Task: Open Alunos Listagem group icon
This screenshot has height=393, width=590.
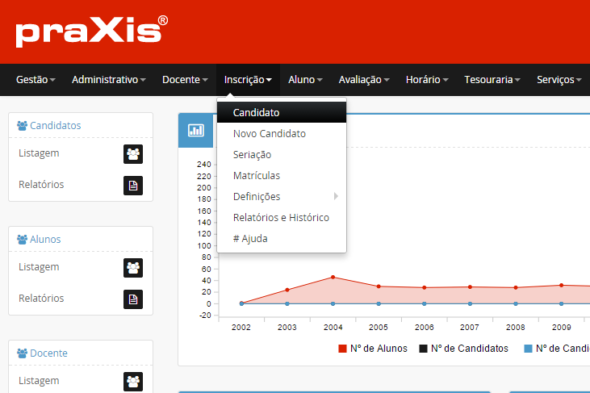Action: (133, 267)
